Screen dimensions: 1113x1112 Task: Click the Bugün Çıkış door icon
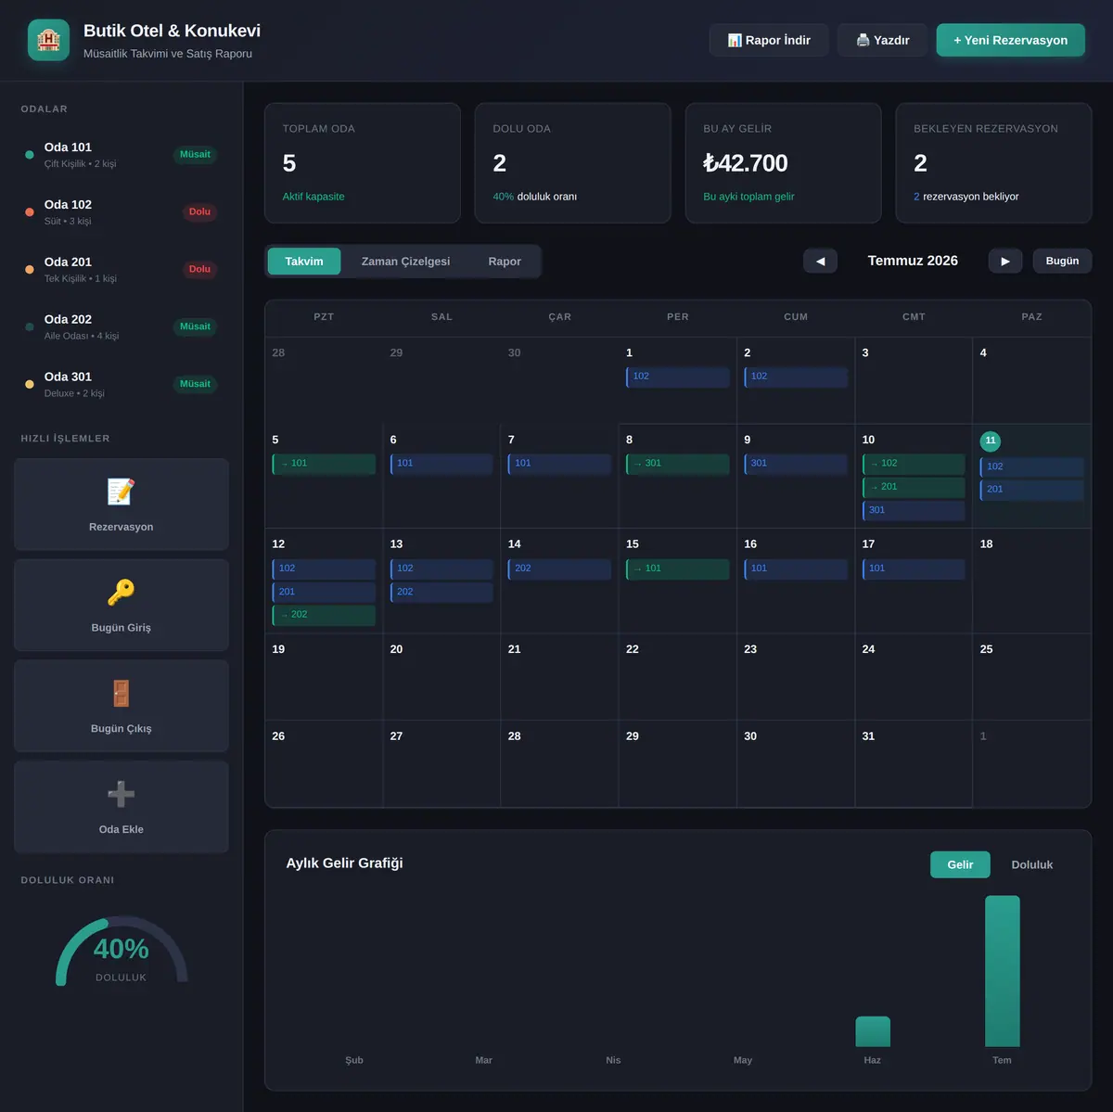121,693
